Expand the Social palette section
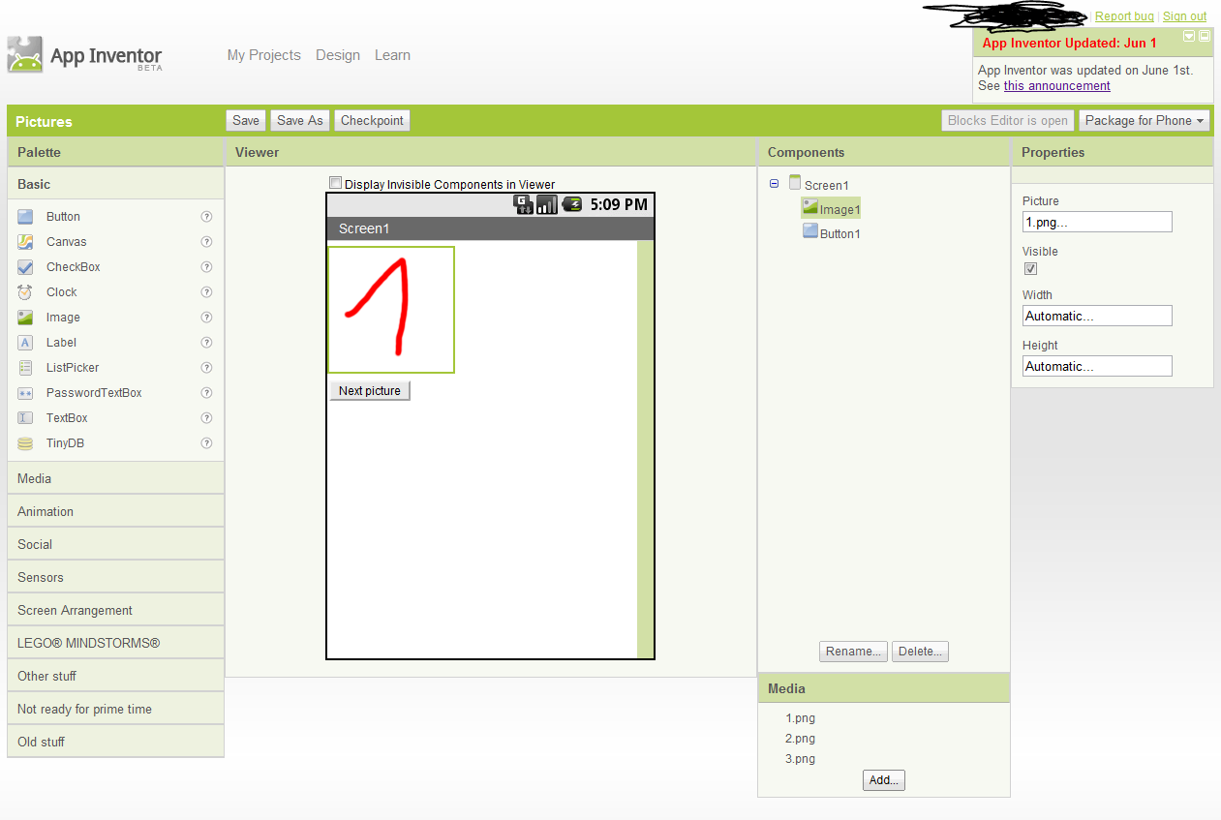The width and height of the screenshot is (1221, 820). pos(115,544)
